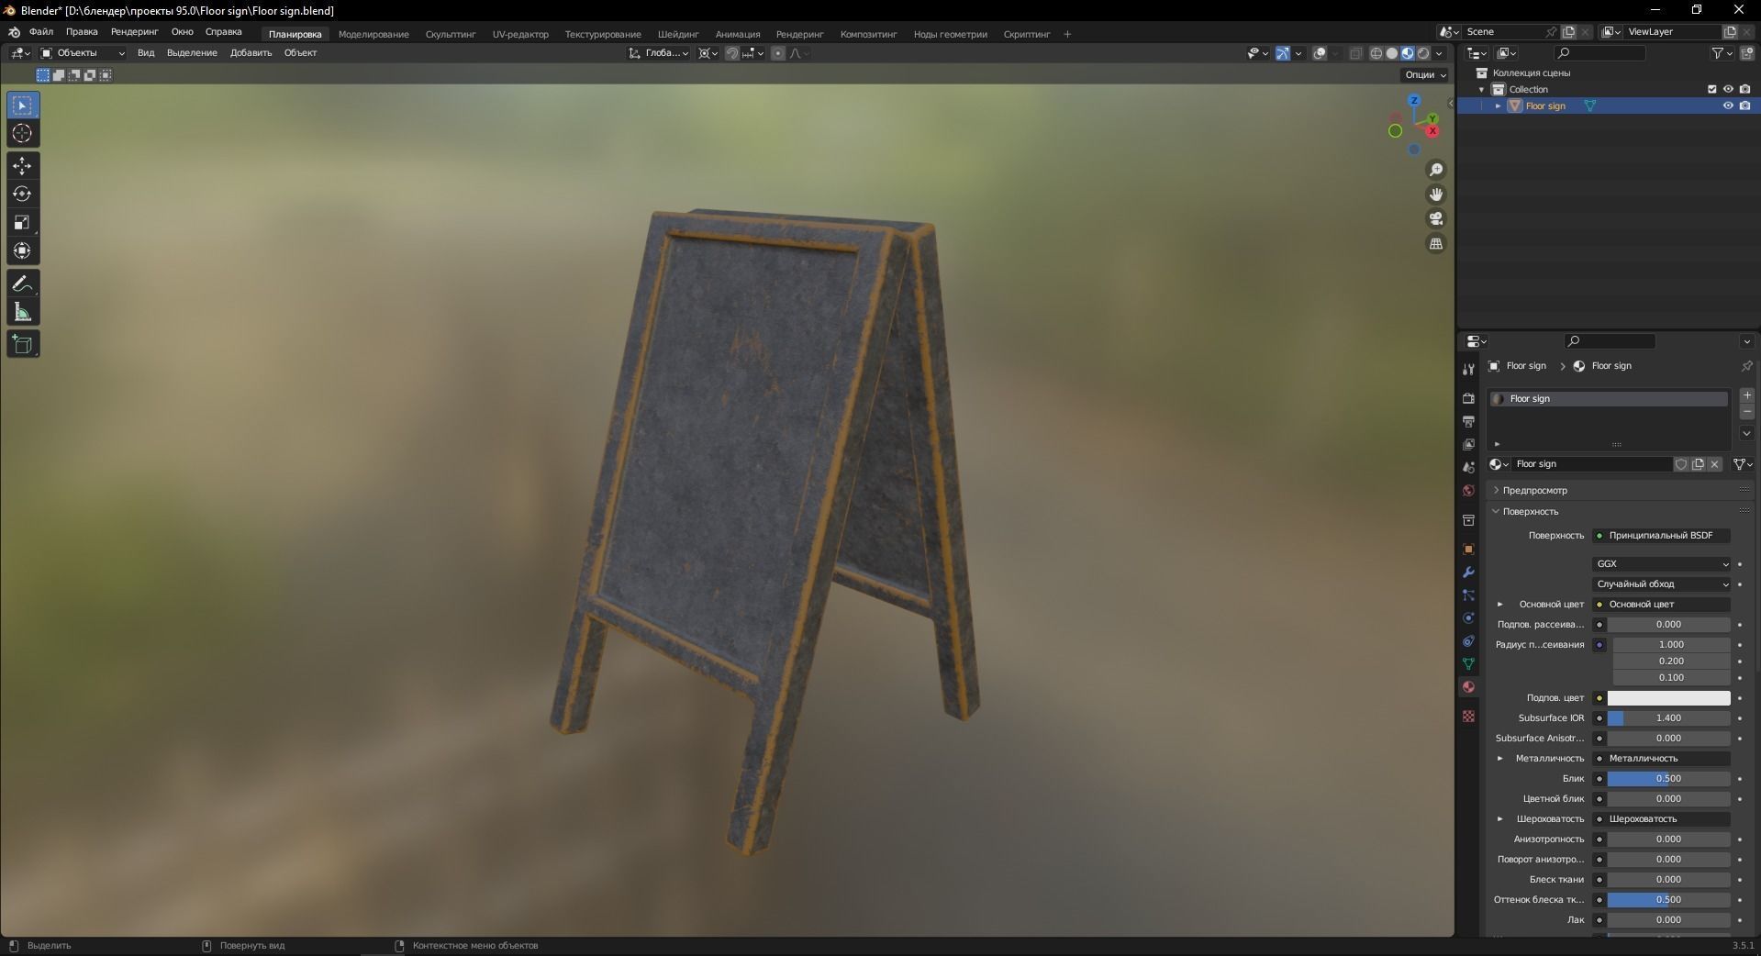Toggle rendered viewport shading mode

point(1422,53)
